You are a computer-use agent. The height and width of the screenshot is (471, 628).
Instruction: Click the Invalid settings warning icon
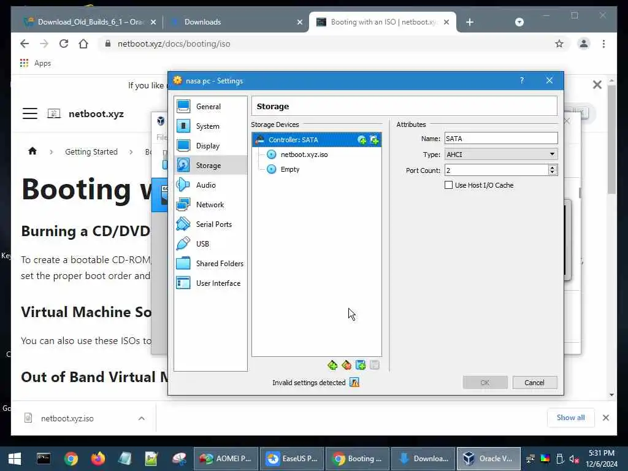[x=354, y=383]
